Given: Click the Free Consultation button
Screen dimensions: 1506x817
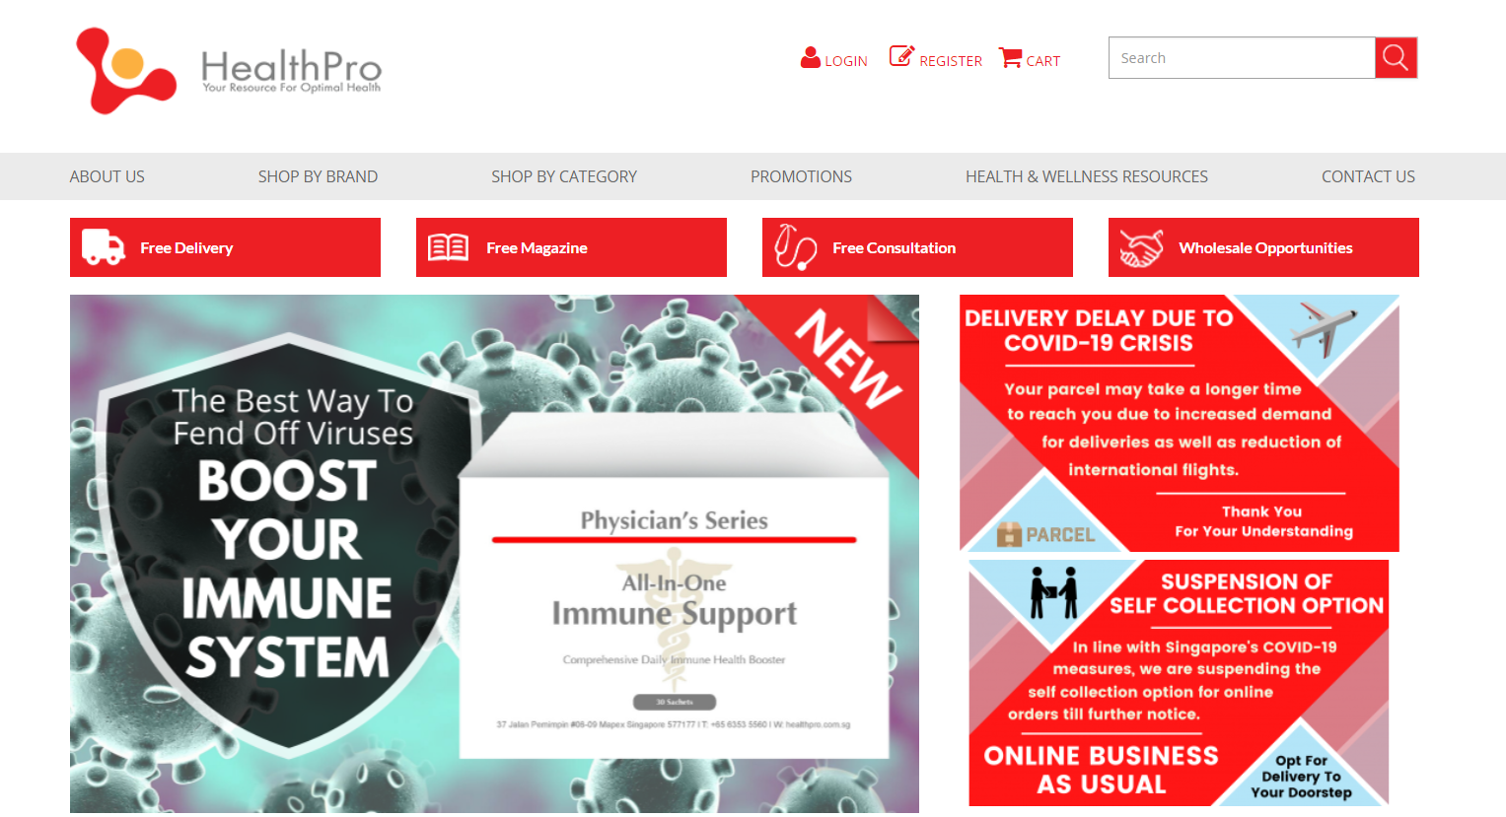Looking at the screenshot, I should (917, 247).
